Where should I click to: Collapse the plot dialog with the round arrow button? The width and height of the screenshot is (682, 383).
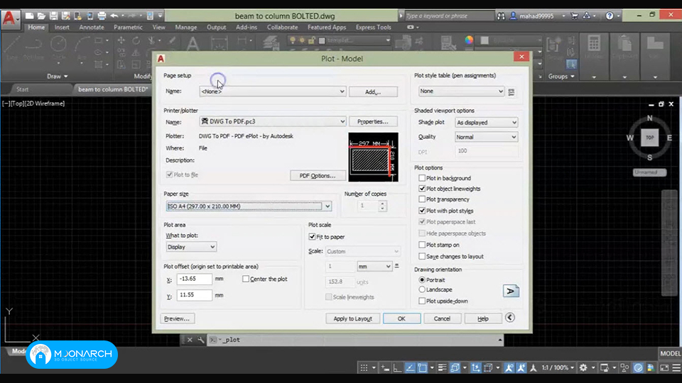510,318
